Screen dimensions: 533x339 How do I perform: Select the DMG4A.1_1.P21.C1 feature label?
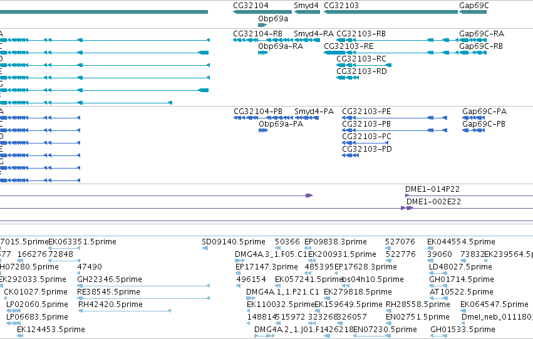(x=283, y=292)
